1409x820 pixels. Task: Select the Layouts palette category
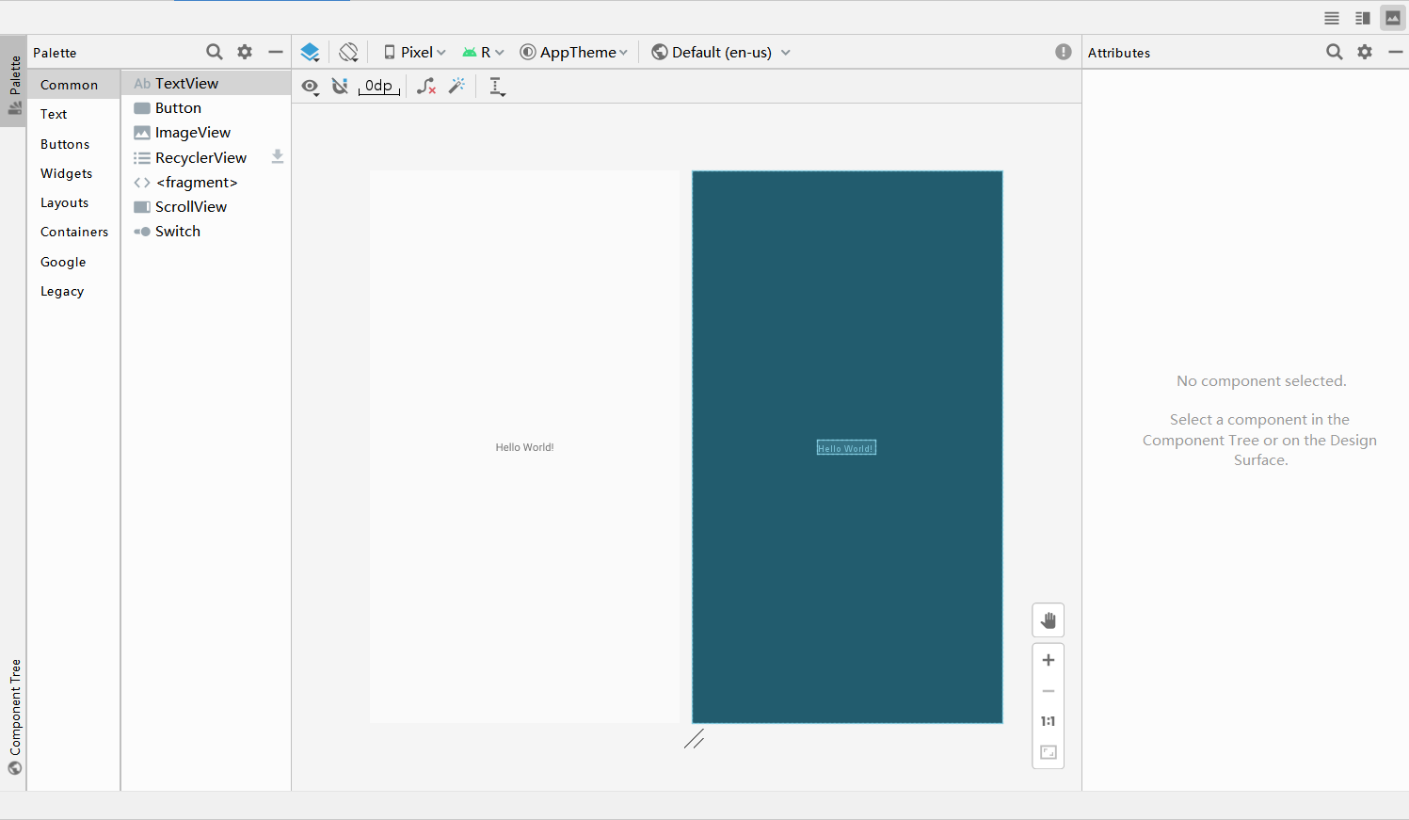click(73, 202)
